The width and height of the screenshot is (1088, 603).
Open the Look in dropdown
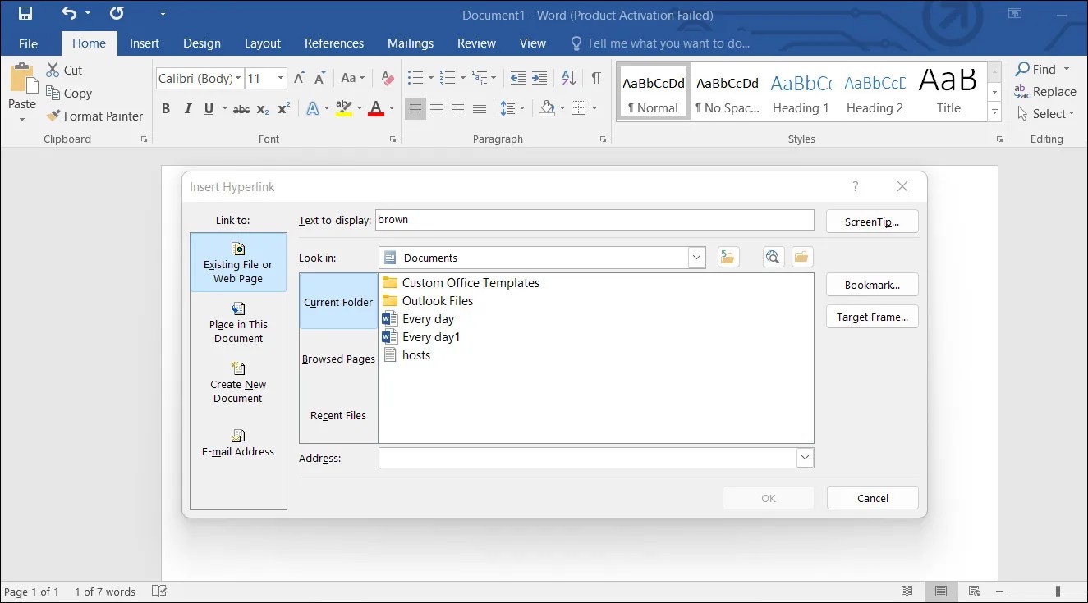tap(696, 257)
